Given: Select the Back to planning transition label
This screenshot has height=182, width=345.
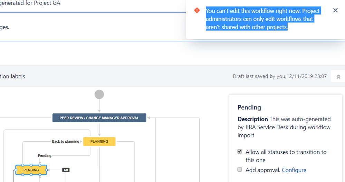Looking at the screenshot, I should point(65,142).
